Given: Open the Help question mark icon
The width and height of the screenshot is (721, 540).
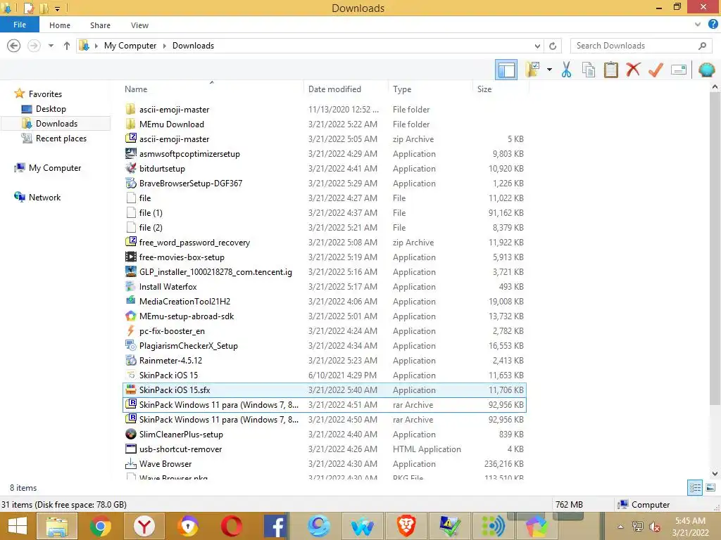Looking at the screenshot, I should 713,25.
